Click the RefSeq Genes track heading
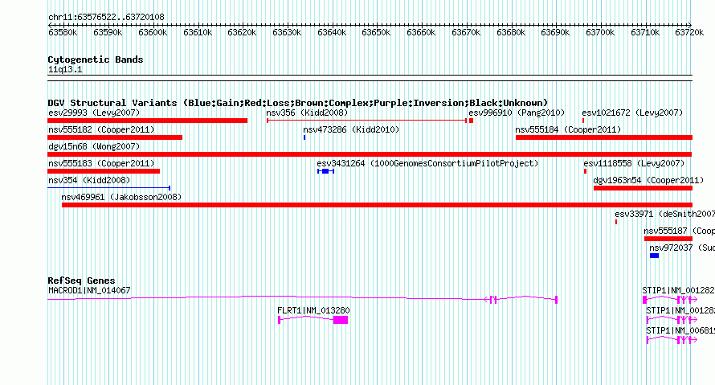Image resolution: width=715 pixels, height=385 pixels. click(x=81, y=281)
